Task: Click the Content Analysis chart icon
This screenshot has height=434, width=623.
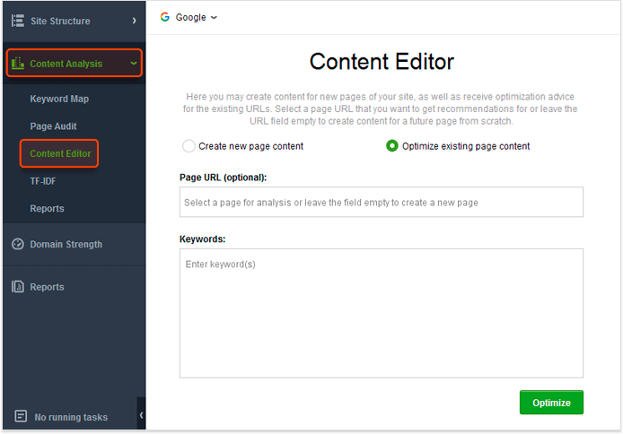Action: pos(17,63)
